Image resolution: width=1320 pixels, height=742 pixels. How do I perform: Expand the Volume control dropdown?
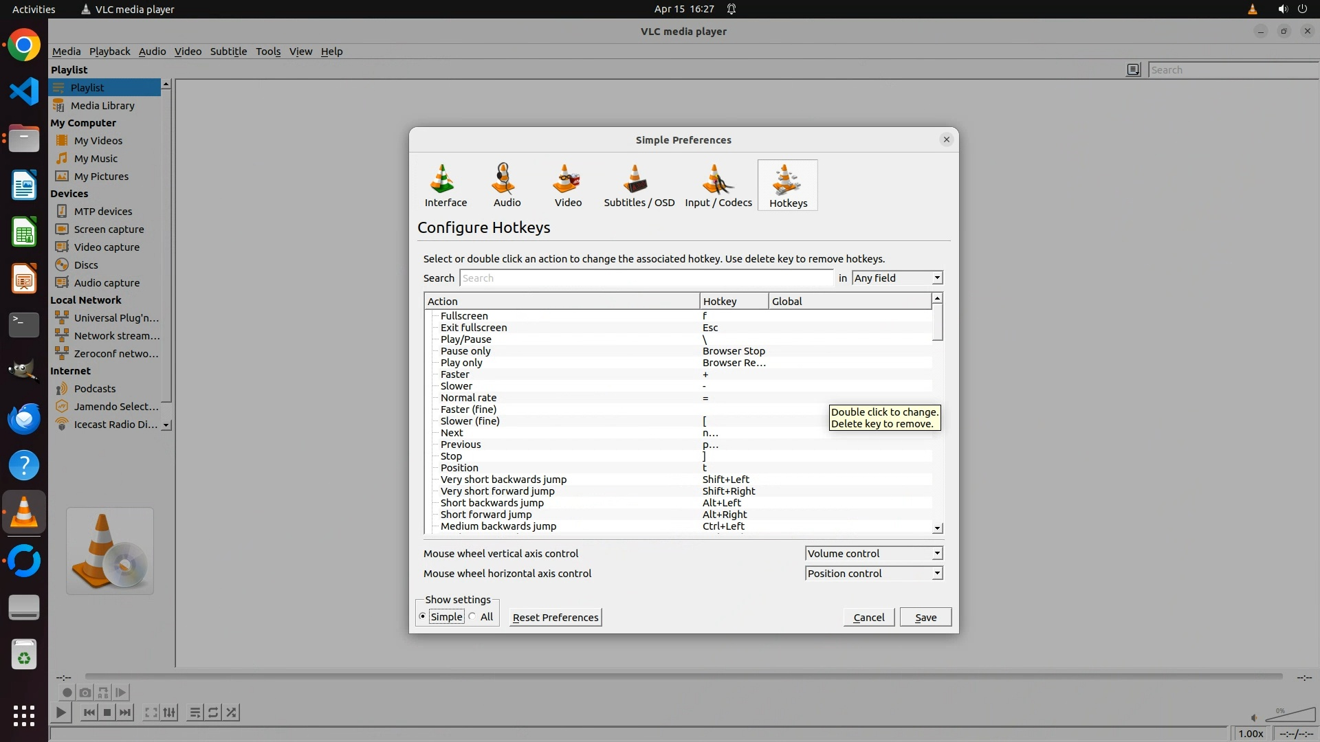tap(873, 554)
